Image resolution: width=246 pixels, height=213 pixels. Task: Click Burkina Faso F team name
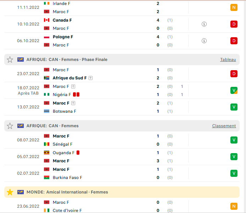pyautogui.click(x=67, y=178)
